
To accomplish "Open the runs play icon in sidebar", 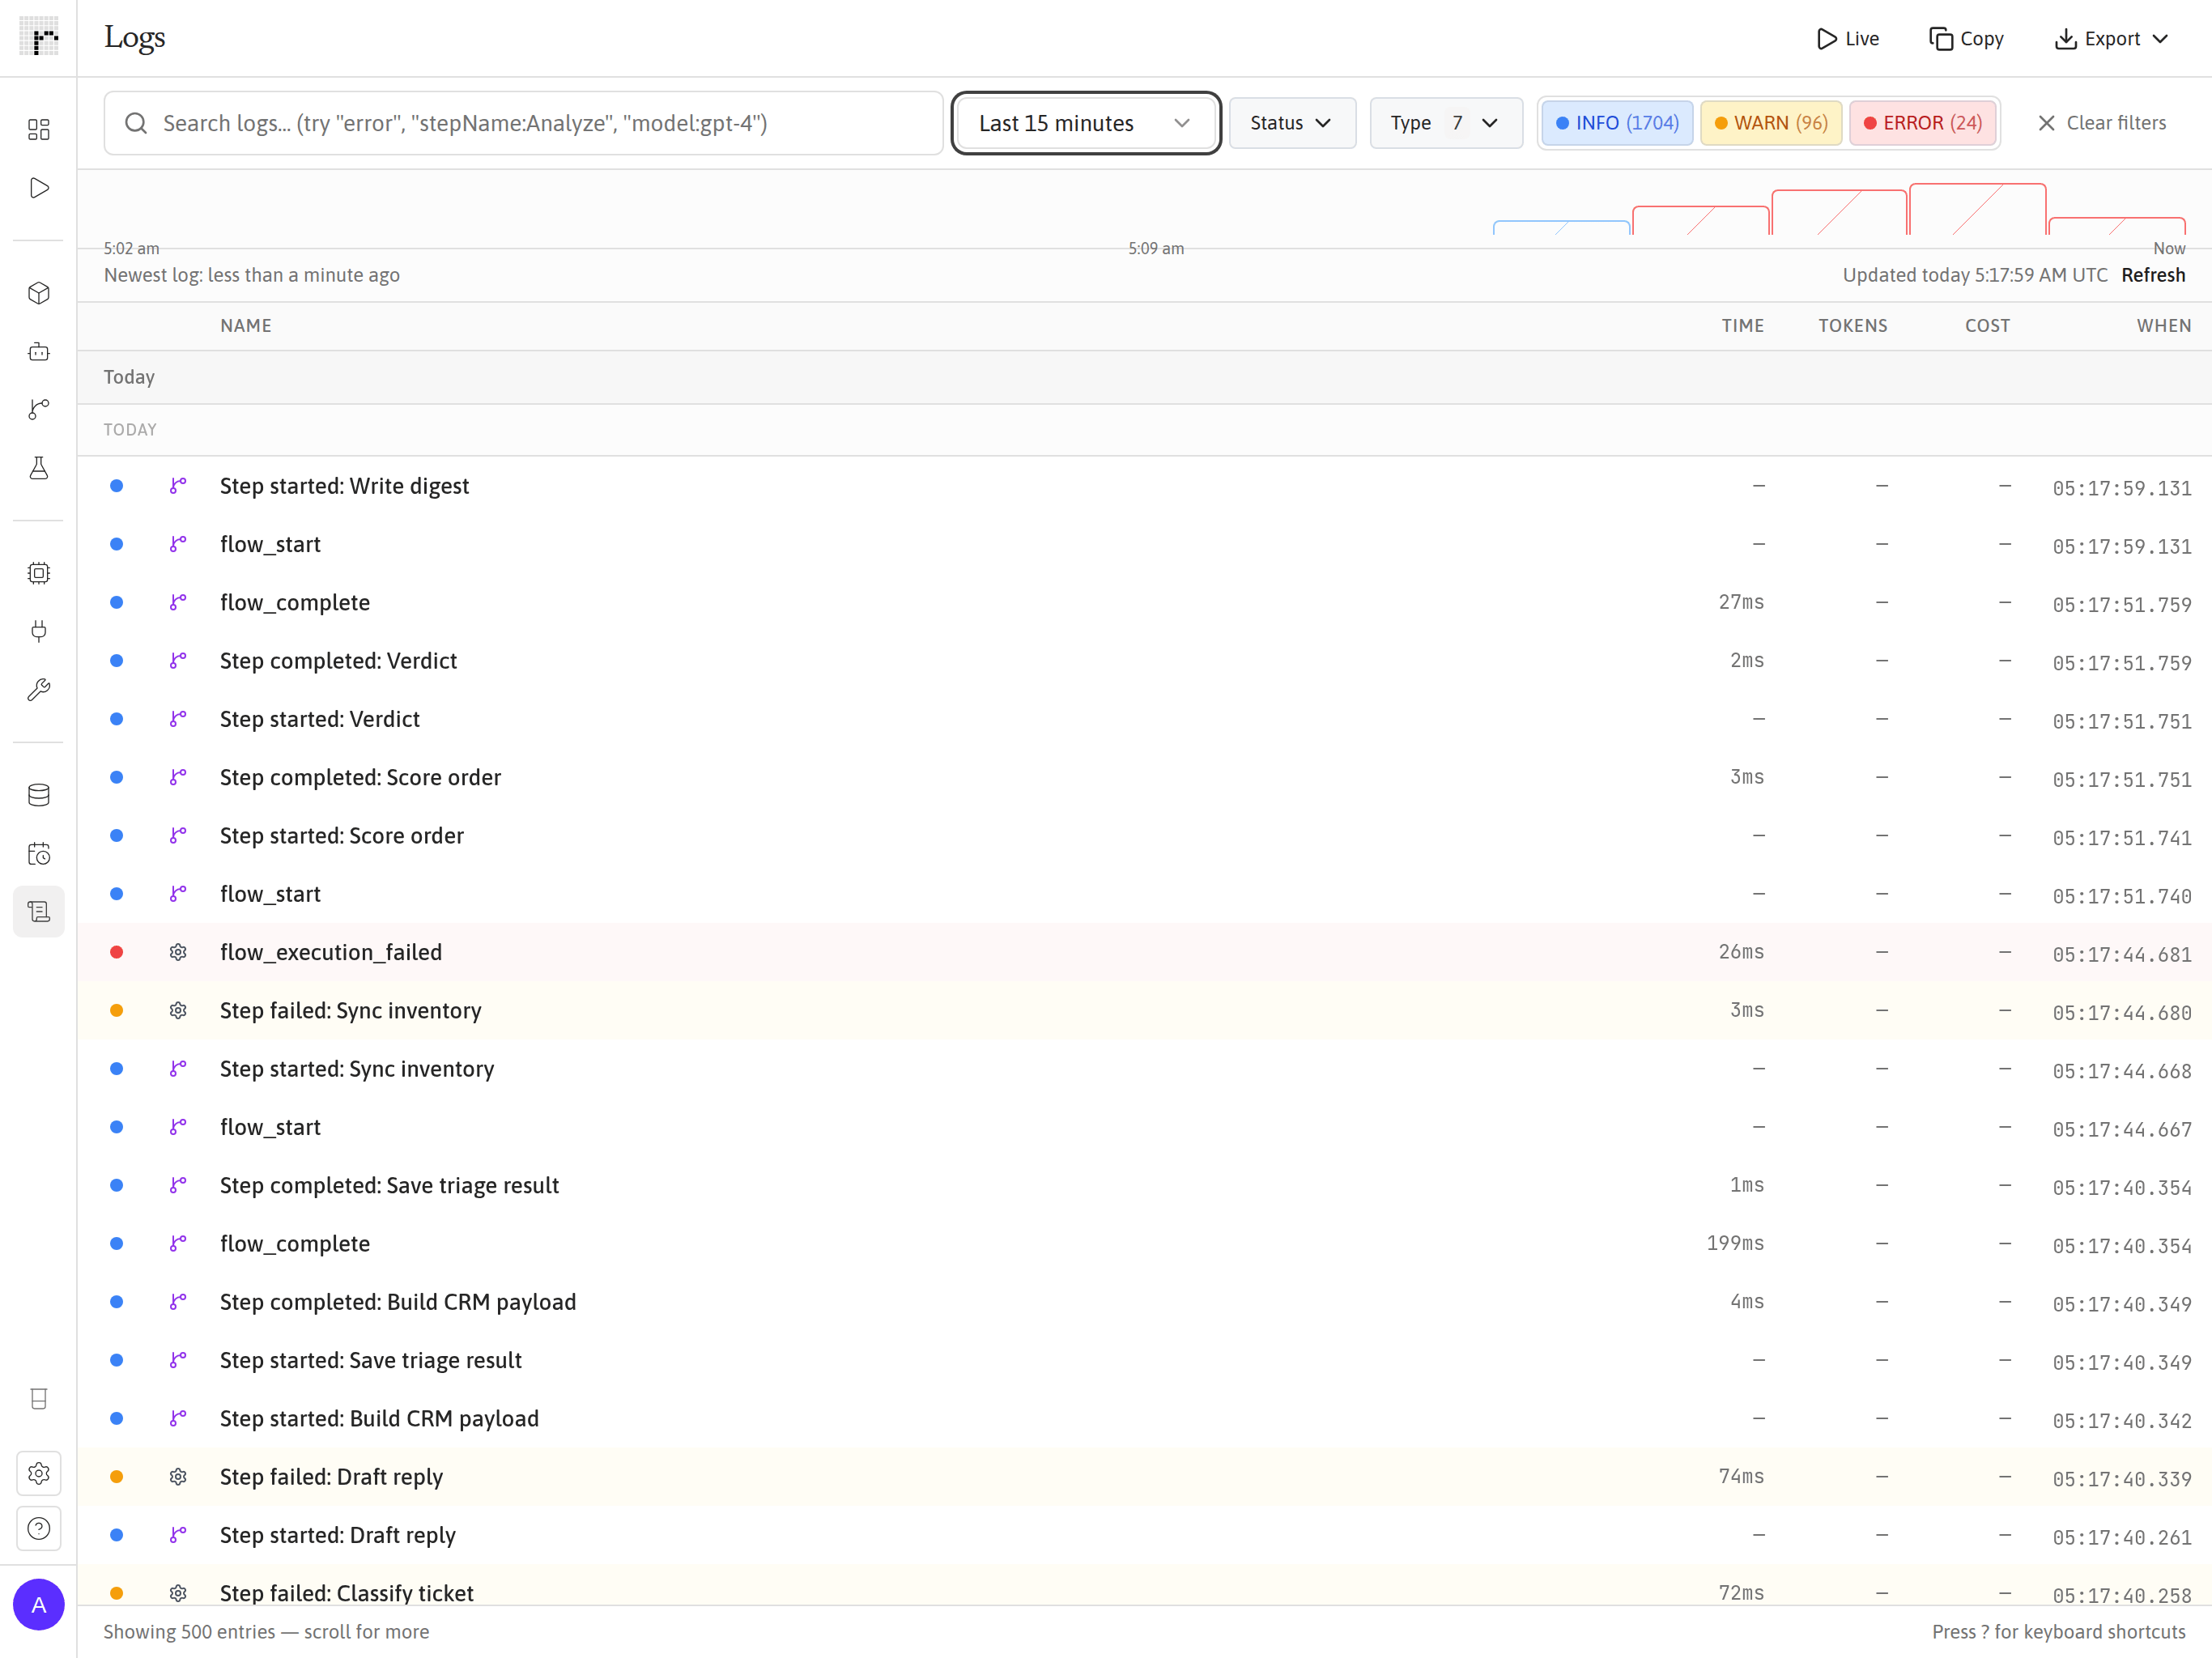I will [38, 188].
